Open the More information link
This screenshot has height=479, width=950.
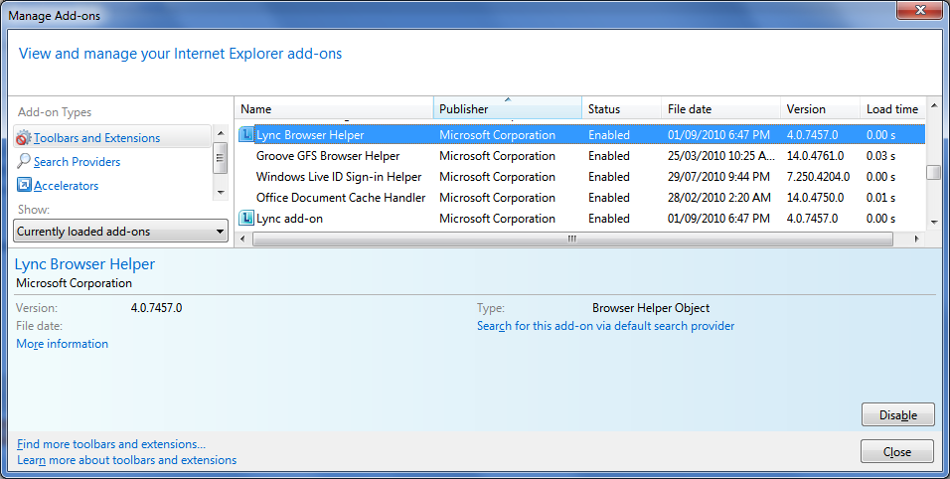click(62, 344)
